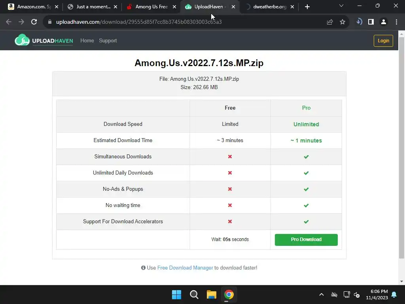Open a new tab with plus button
This screenshot has width=405, height=304.
(x=307, y=7)
